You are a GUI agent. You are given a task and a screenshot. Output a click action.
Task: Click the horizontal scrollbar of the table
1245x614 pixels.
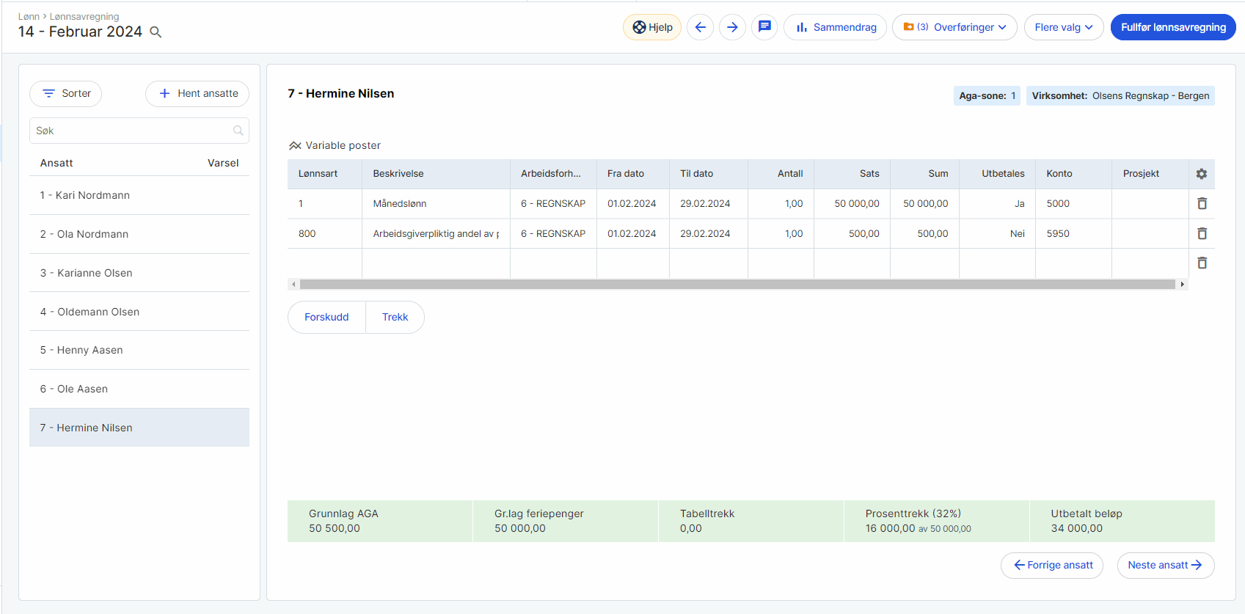tap(737, 284)
